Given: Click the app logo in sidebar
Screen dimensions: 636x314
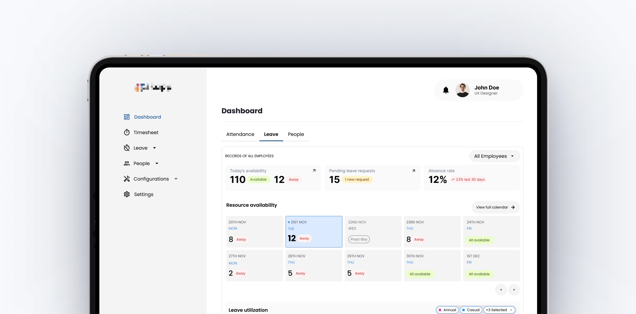Looking at the screenshot, I should click(x=153, y=87).
